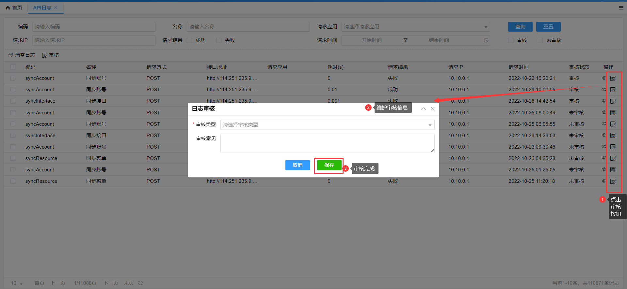Viewport: 627px width, 289px height.
Task: Open the 审核类型 dropdown
Action: pos(327,125)
